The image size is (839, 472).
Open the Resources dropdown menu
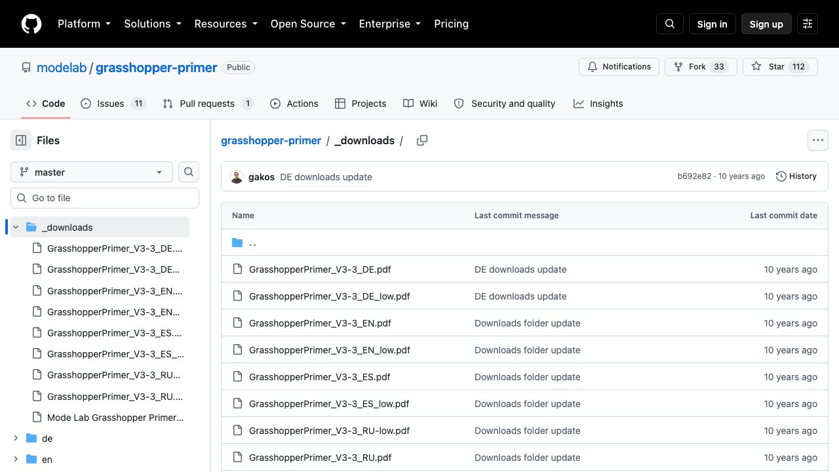click(225, 24)
